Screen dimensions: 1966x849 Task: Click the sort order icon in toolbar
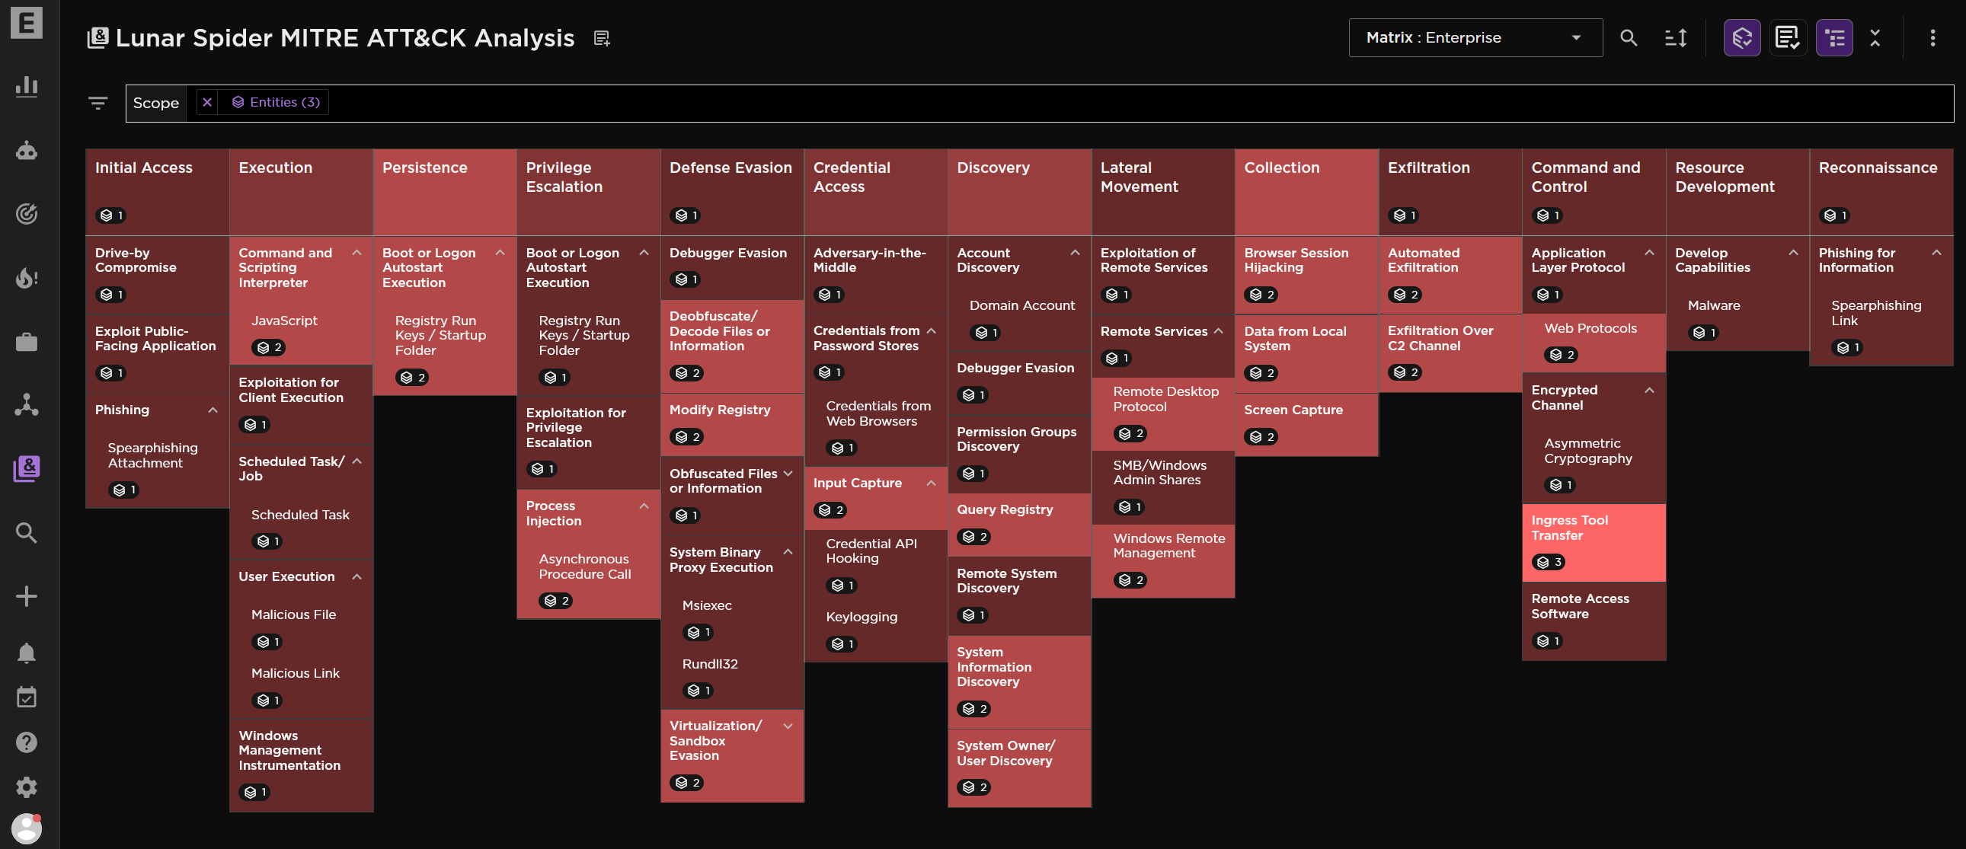click(x=1675, y=37)
